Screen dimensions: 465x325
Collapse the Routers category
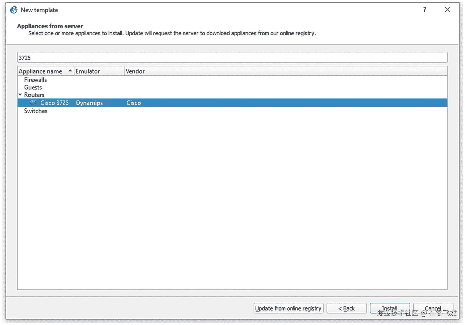pos(20,95)
